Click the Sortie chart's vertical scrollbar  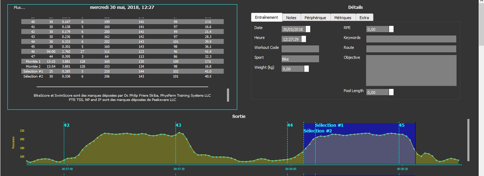(468, 140)
